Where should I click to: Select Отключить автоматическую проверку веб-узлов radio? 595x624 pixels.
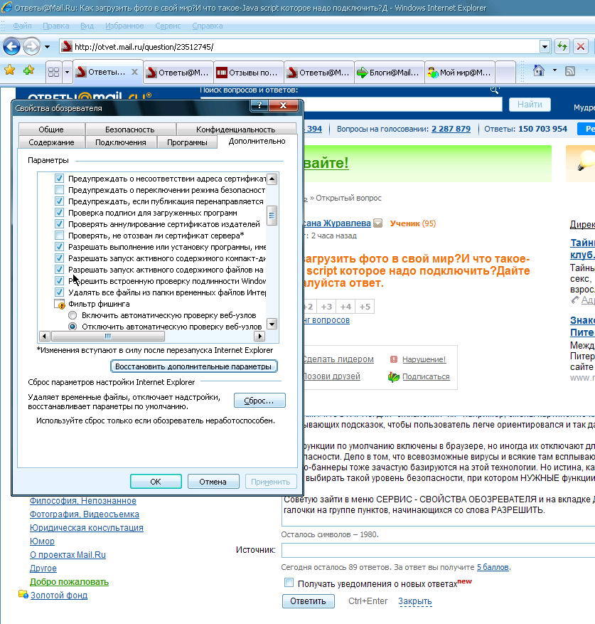[x=73, y=327]
